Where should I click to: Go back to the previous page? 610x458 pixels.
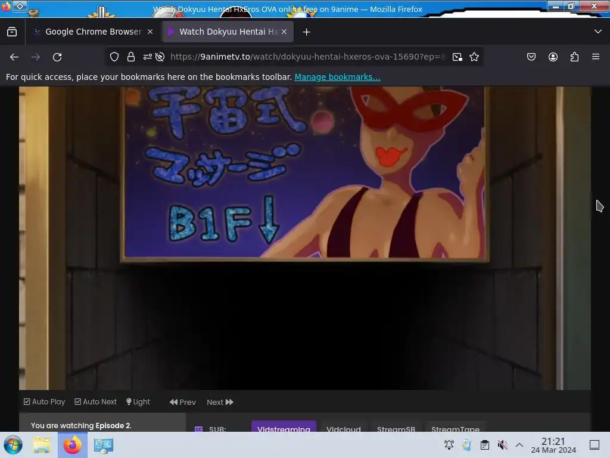coord(14,57)
